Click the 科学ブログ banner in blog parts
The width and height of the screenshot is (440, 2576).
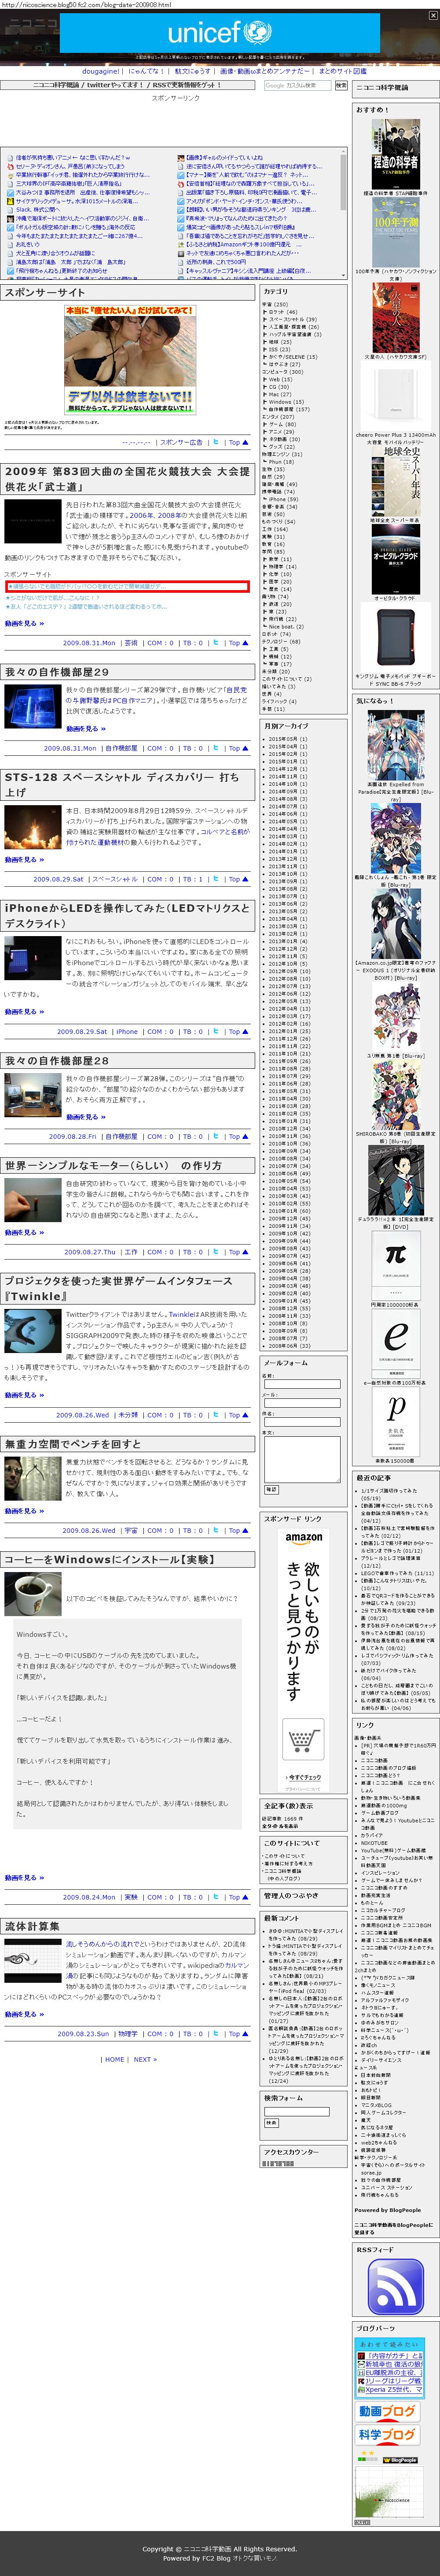coord(387,2436)
